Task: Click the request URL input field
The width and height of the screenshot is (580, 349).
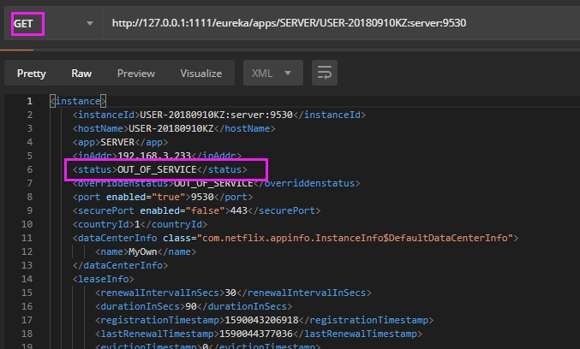Action: tap(342, 23)
